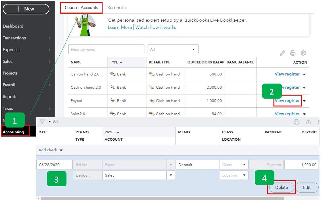Open the All account type dropdown
The height and width of the screenshot is (203, 324).
[x=173, y=49]
